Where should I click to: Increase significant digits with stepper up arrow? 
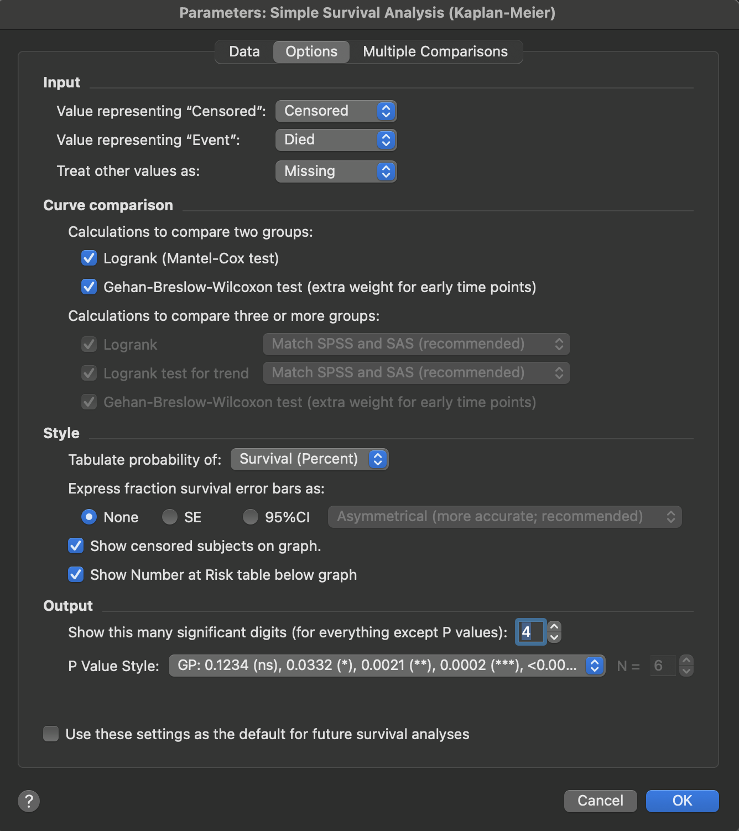pyautogui.click(x=554, y=627)
